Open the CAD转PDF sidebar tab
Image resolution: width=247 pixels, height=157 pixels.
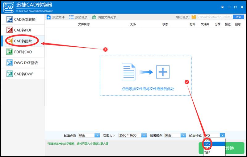point(23,30)
